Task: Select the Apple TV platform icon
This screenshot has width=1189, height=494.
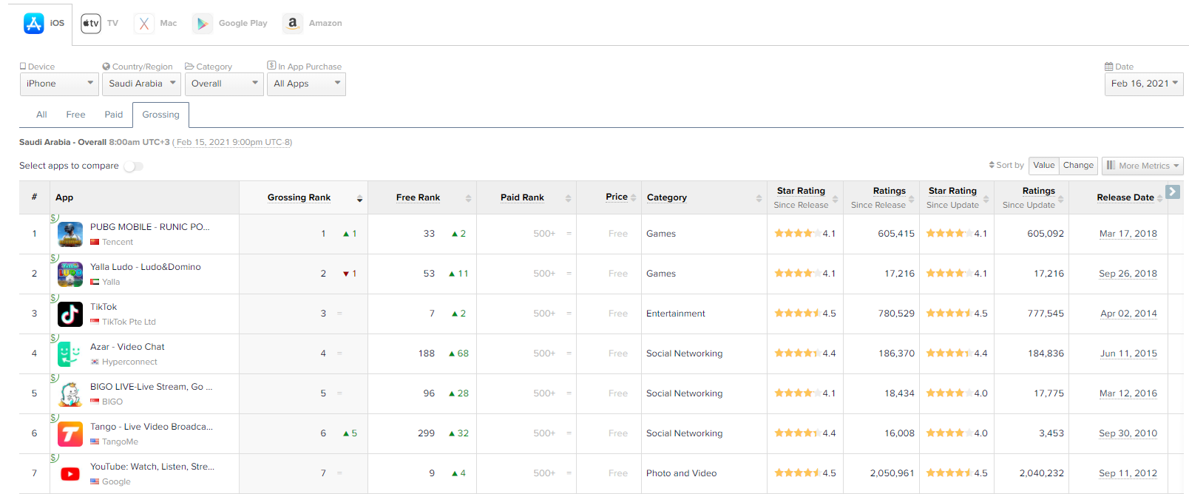Action: 91,24
